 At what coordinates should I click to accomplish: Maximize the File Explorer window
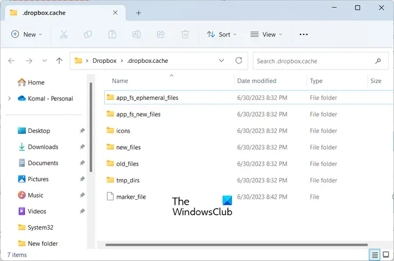pyautogui.click(x=357, y=8)
